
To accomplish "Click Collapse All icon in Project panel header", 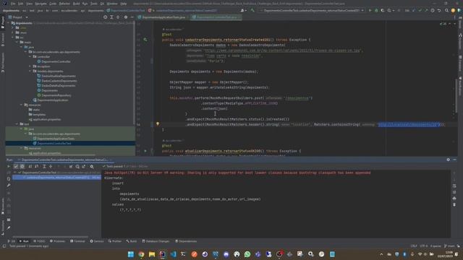I will point(118,17).
